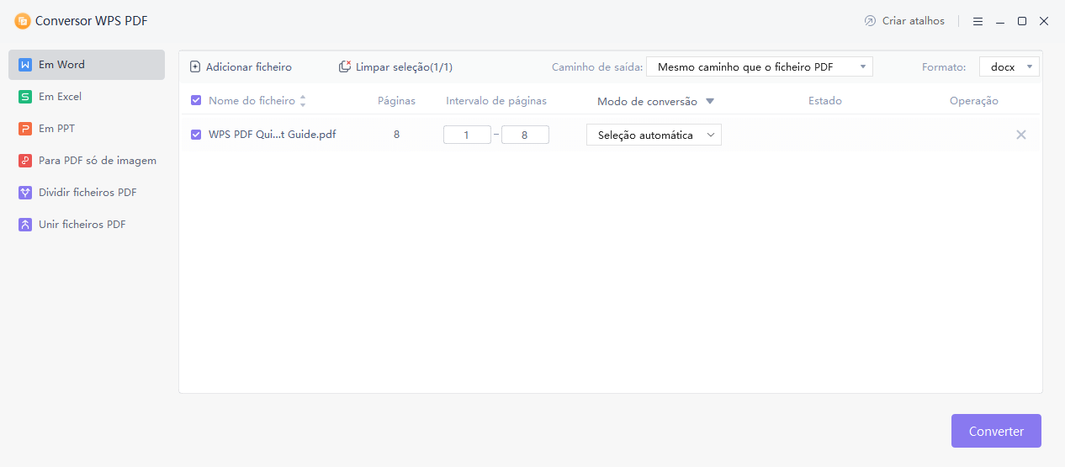The width and height of the screenshot is (1065, 467).
Task: Click the PPT icon in sidebar
Action: pos(25,129)
